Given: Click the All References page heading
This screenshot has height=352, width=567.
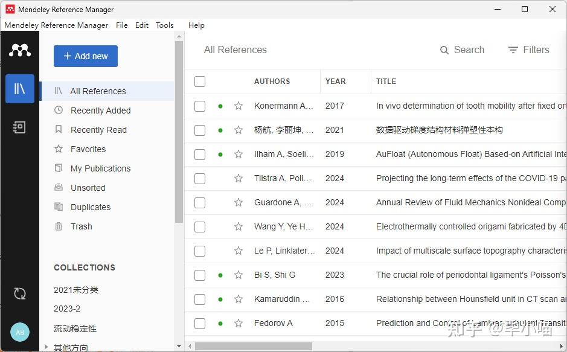Looking at the screenshot, I should point(235,50).
